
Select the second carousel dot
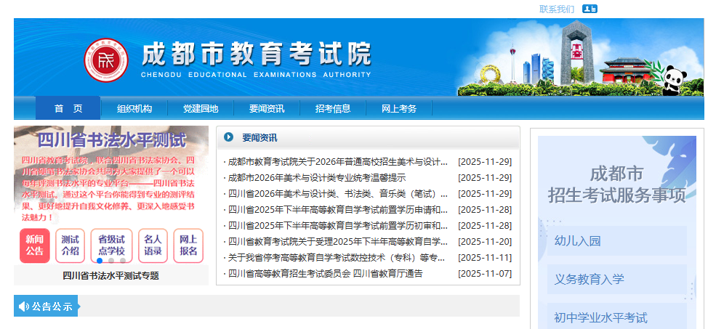[x=111, y=261]
